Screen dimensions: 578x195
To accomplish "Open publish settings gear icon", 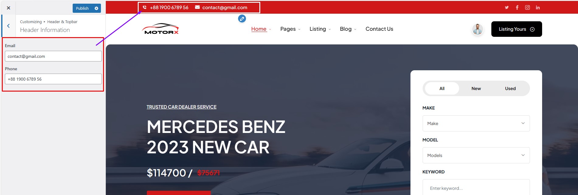I will coord(96,8).
